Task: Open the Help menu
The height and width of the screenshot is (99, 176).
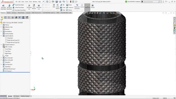Action: pos(39,2)
